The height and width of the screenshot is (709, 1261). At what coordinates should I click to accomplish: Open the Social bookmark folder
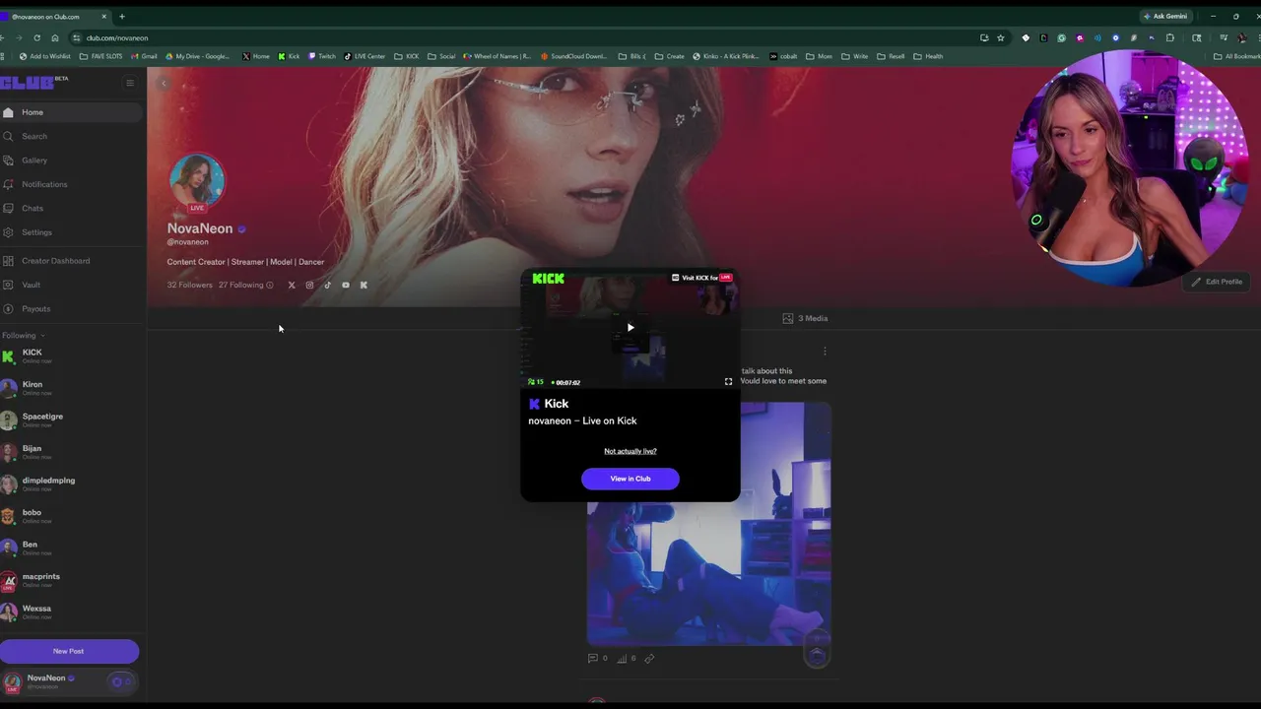pyautogui.click(x=441, y=56)
